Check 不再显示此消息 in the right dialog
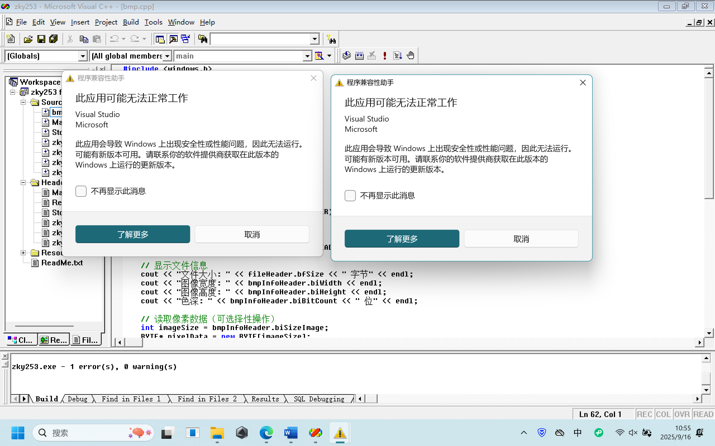 pyautogui.click(x=350, y=196)
